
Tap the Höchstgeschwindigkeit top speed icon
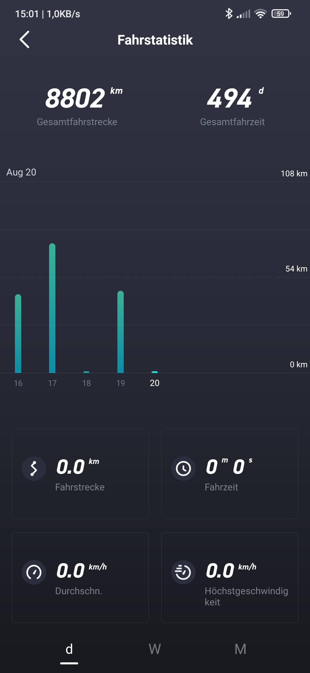point(183,572)
